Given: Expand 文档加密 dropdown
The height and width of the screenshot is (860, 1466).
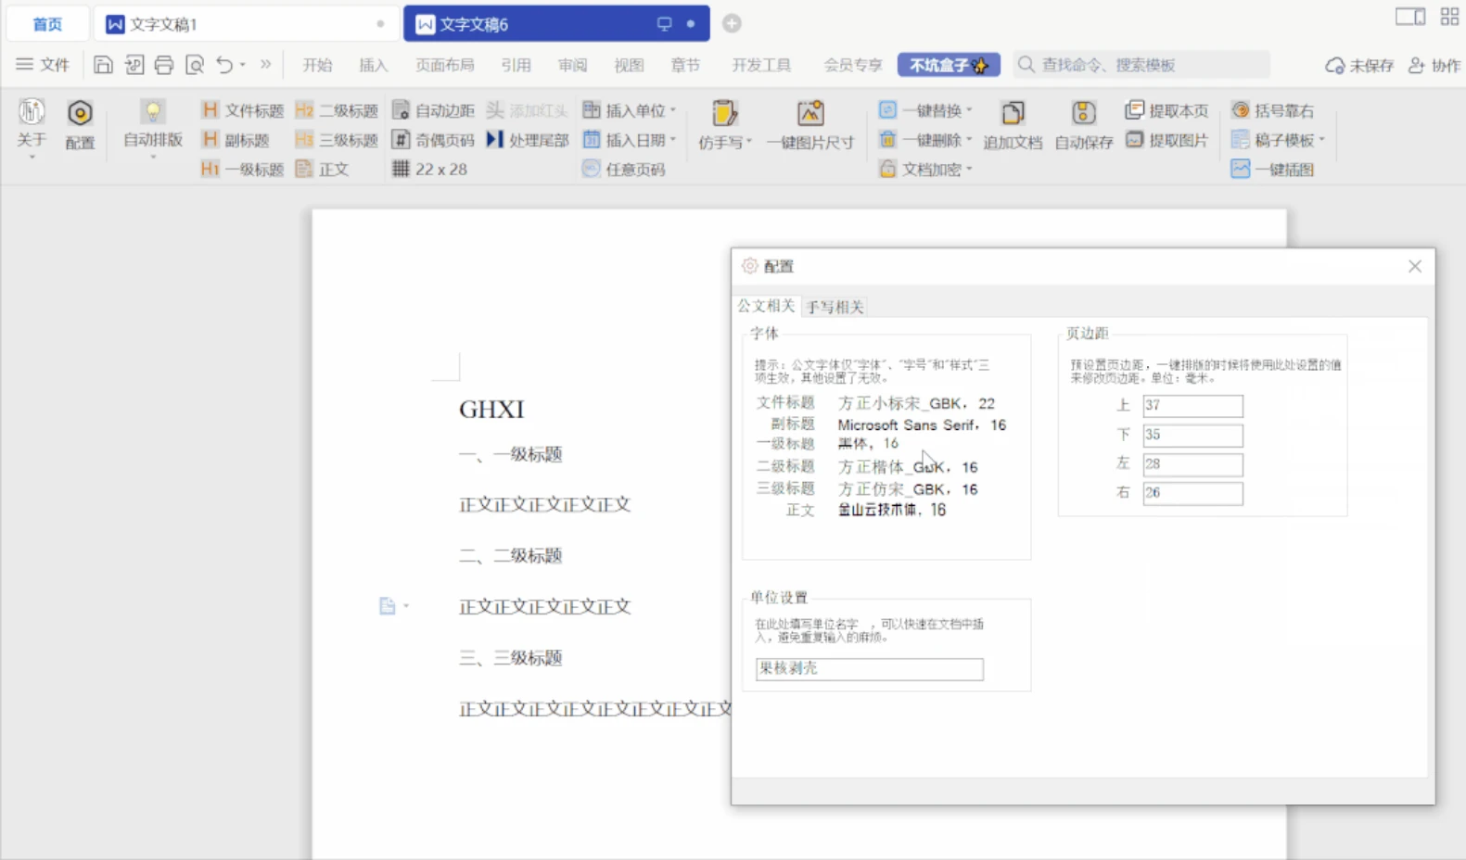Looking at the screenshot, I should click(969, 170).
